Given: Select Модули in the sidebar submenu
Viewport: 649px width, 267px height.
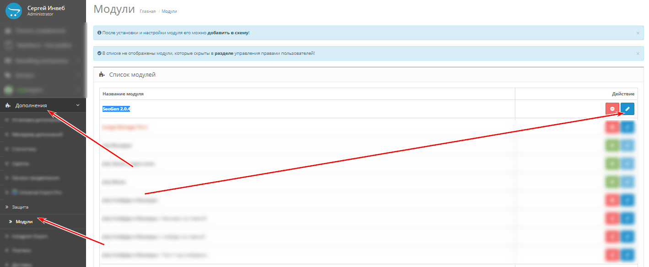Looking at the screenshot, I should pyautogui.click(x=43, y=222).
